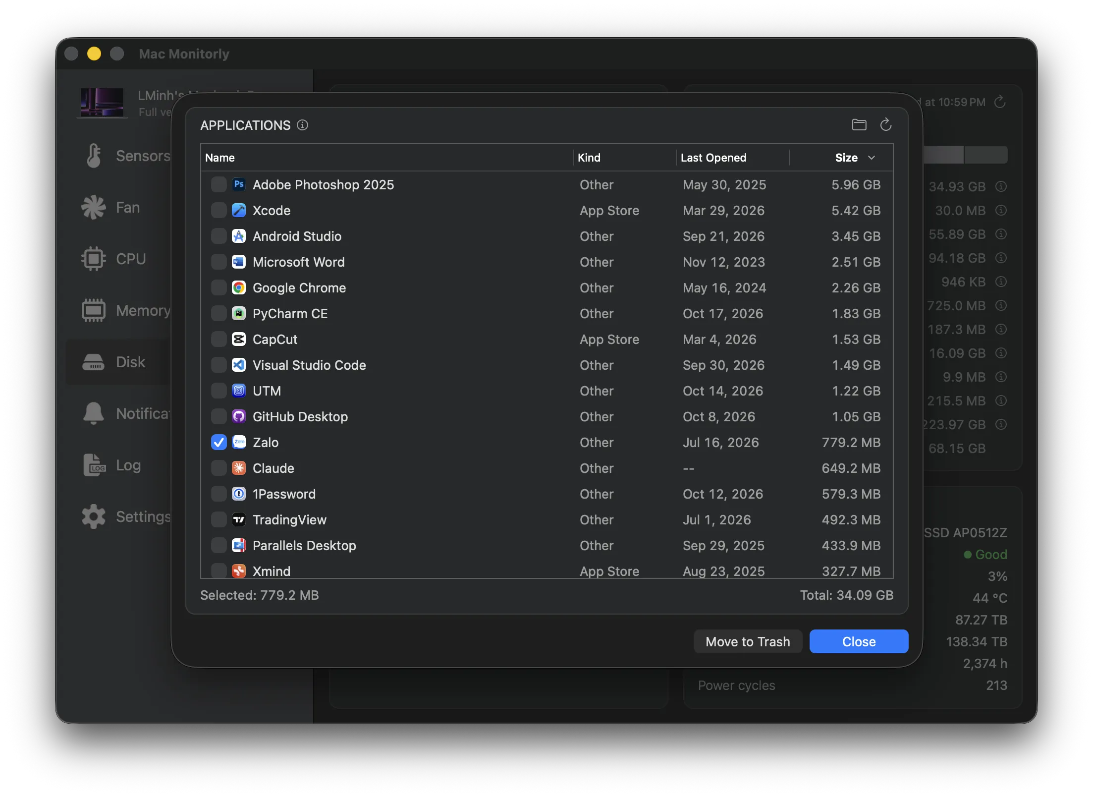Click the 1.22 GB size of UTM
Image resolution: width=1093 pixels, height=797 pixels.
856,391
